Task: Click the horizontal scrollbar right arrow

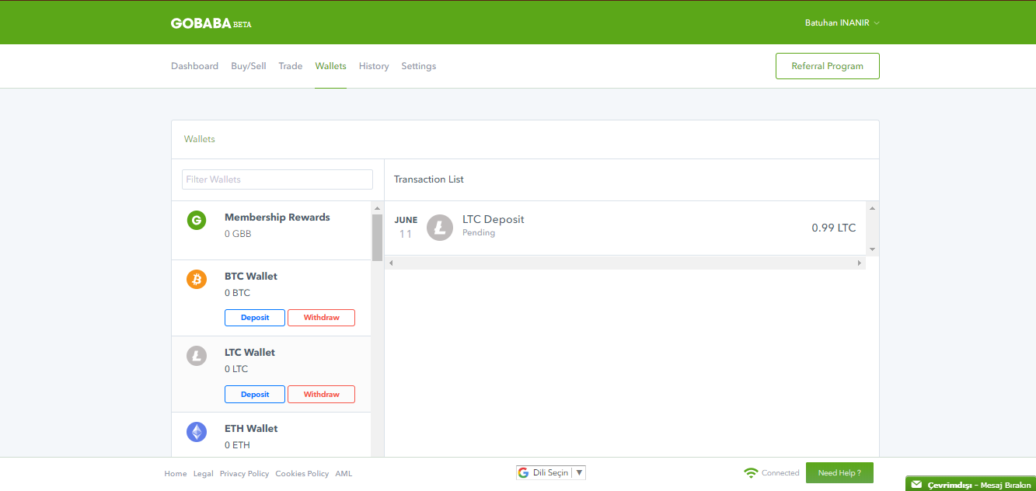Action: click(x=860, y=263)
